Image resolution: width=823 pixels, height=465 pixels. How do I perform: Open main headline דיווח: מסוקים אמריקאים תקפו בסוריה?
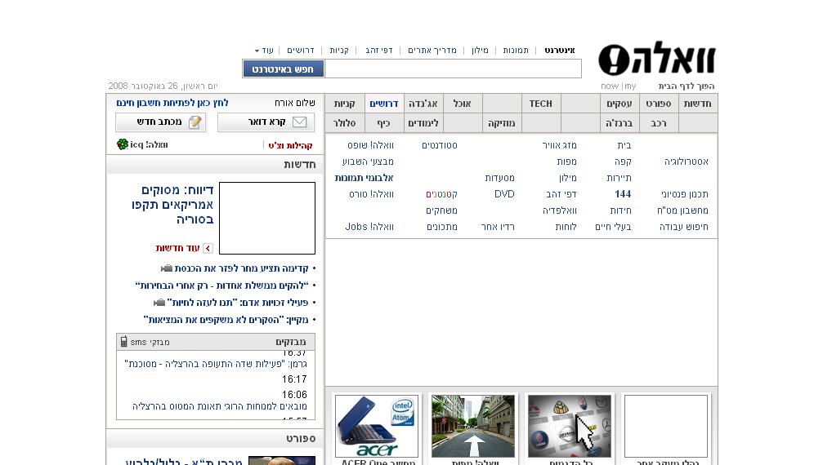172,204
